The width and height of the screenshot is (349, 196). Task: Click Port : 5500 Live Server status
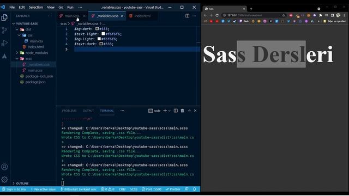(152, 189)
